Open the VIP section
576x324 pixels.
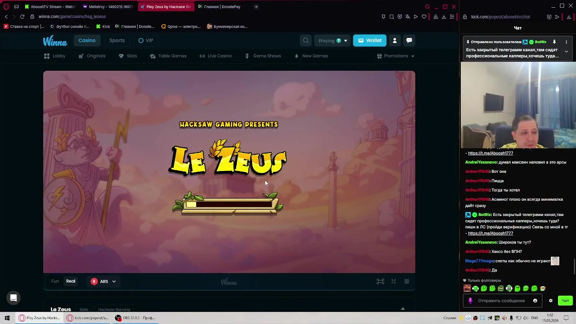pyautogui.click(x=146, y=40)
